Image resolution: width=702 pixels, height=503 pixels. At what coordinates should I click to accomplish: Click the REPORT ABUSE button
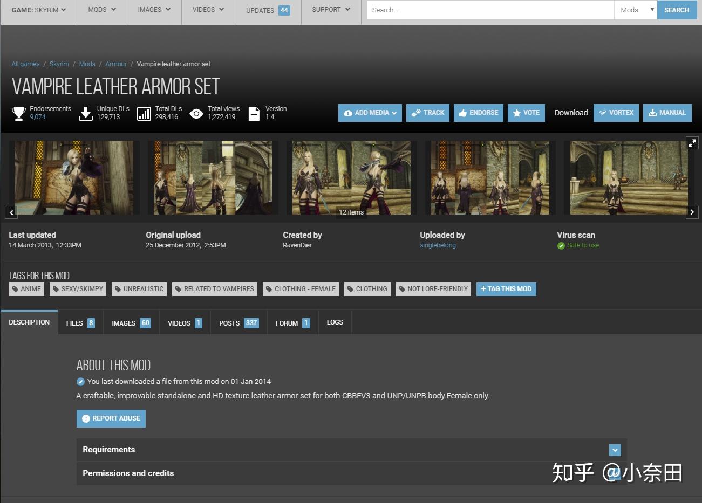click(x=111, y=418)
